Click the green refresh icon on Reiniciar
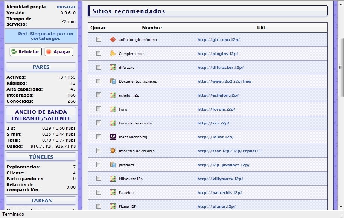This screenshot has width=344, height=218. coord(14,52)
